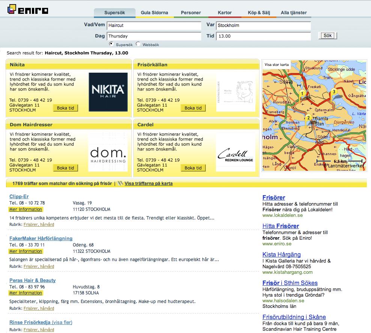The height and width of the screenshot is (333, 371).
Task: Open the Kartor tab
Action: pos(225,13)
